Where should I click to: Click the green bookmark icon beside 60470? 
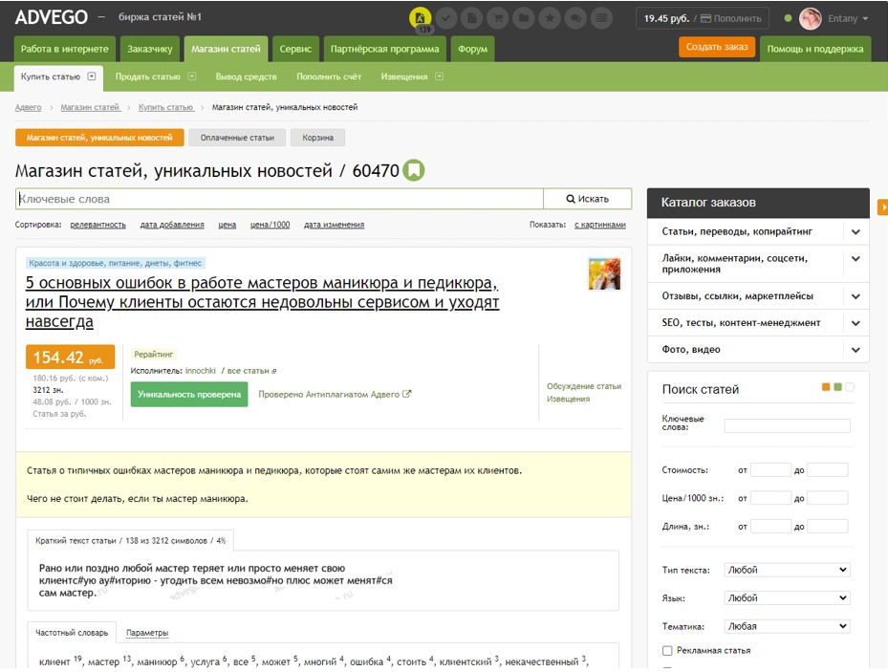(414, 170)
